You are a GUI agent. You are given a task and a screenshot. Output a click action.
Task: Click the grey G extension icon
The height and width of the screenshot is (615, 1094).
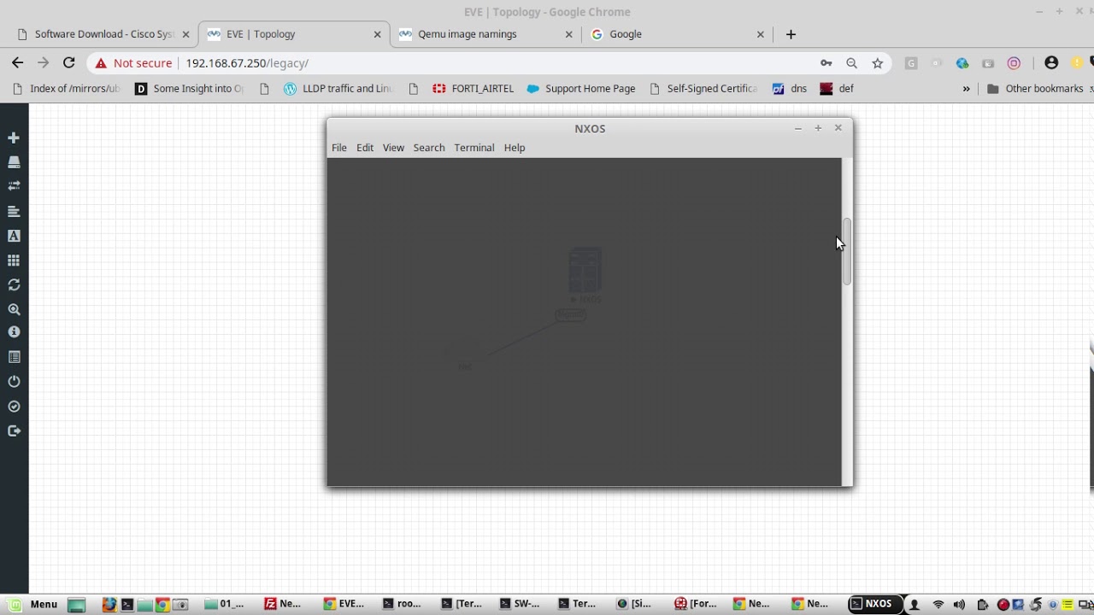tap(911, 63)
